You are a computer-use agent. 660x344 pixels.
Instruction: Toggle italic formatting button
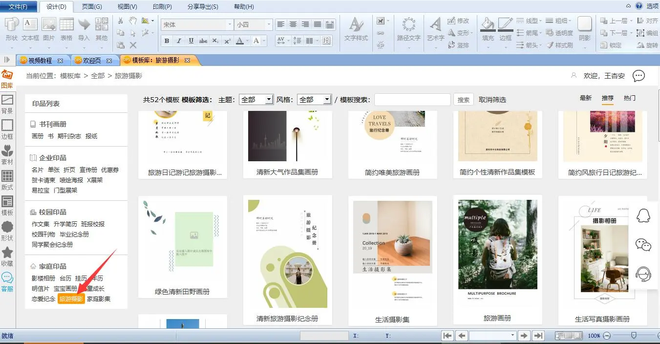click(x=179, y=41)
